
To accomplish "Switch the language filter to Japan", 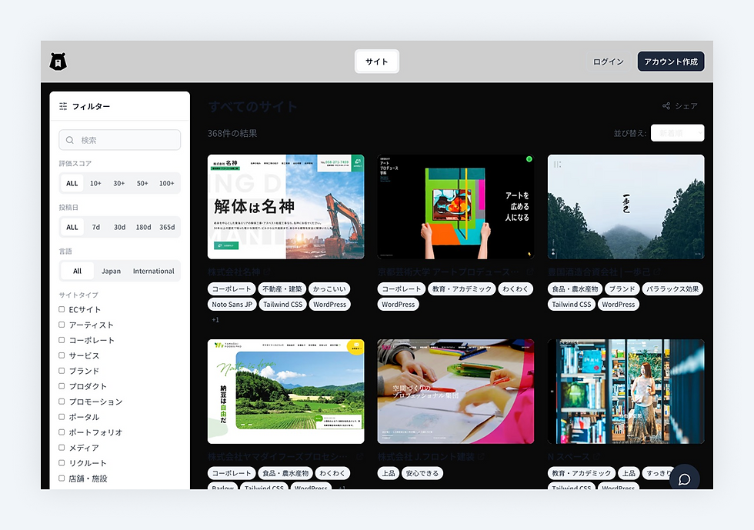I will click(x=113, y=271).
